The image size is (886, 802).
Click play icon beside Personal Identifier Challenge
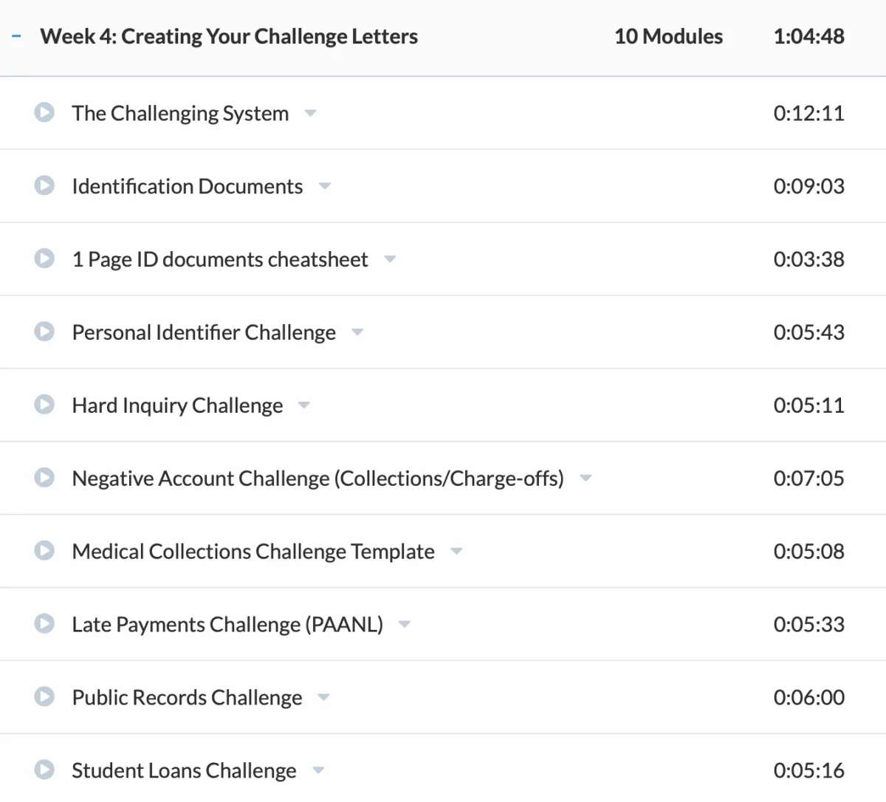(x=44, y=332)
